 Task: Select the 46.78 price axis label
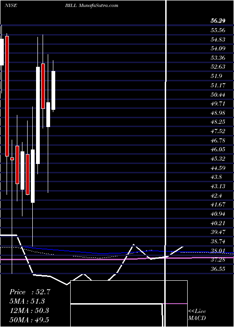point(218,140)
